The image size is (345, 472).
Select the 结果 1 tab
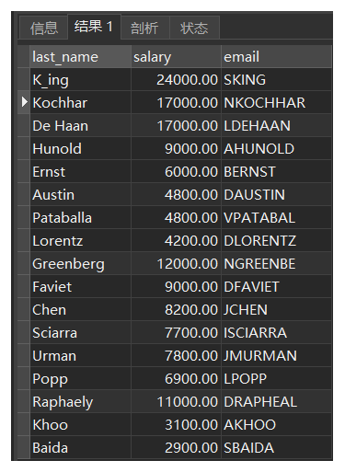pos(94,27)
